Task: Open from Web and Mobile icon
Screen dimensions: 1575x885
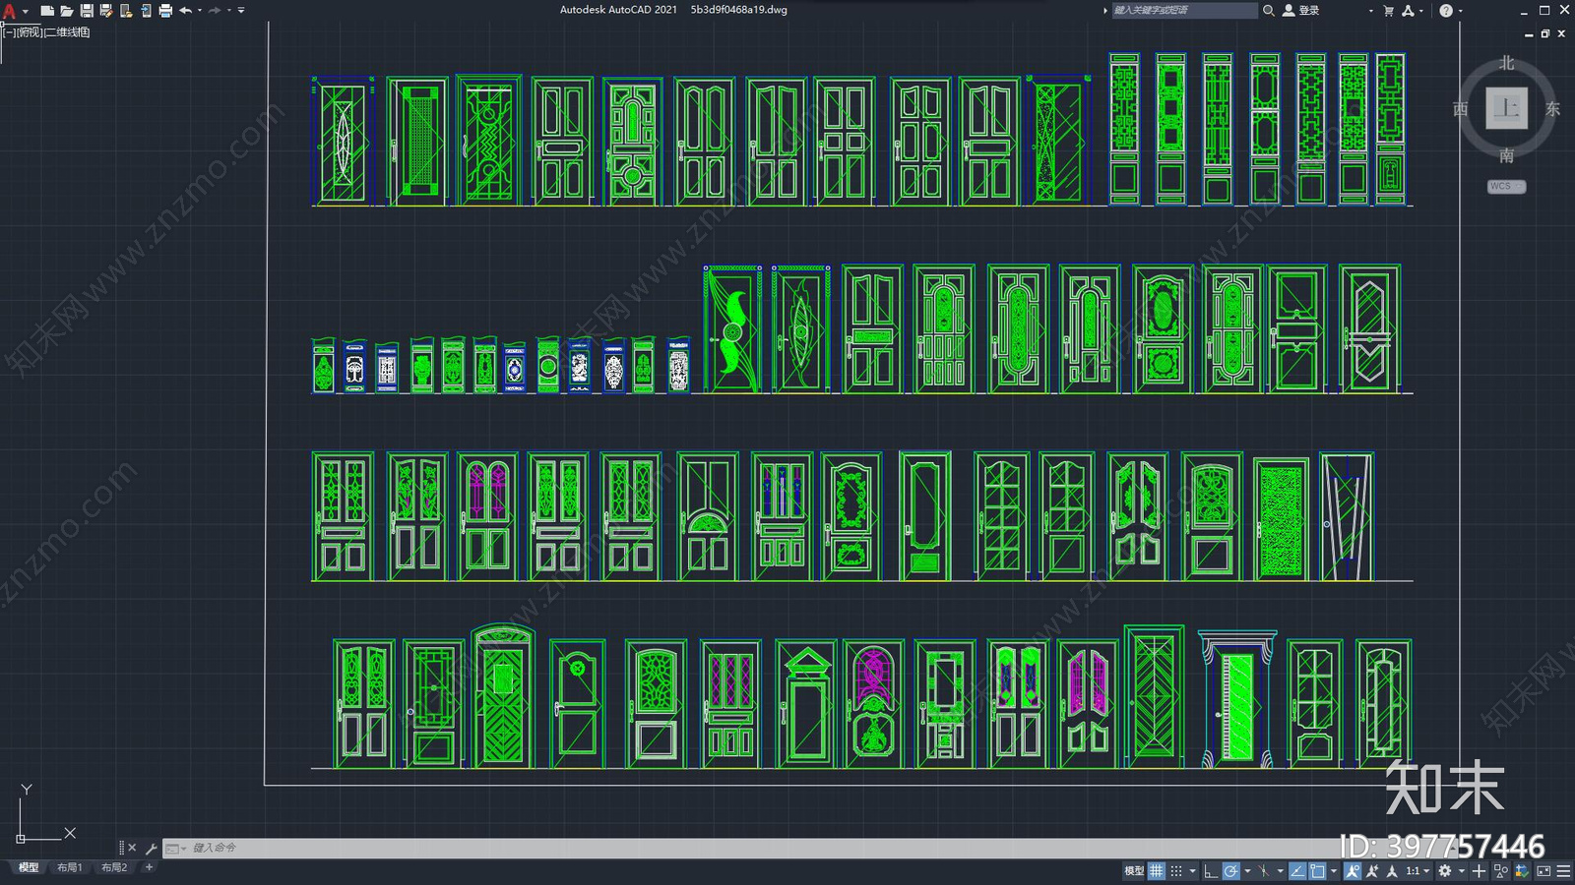Action: [126, 11]
